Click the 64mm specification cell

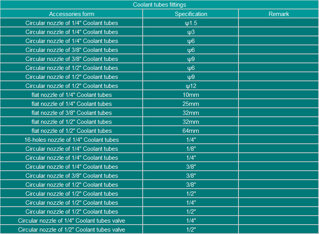191,131
